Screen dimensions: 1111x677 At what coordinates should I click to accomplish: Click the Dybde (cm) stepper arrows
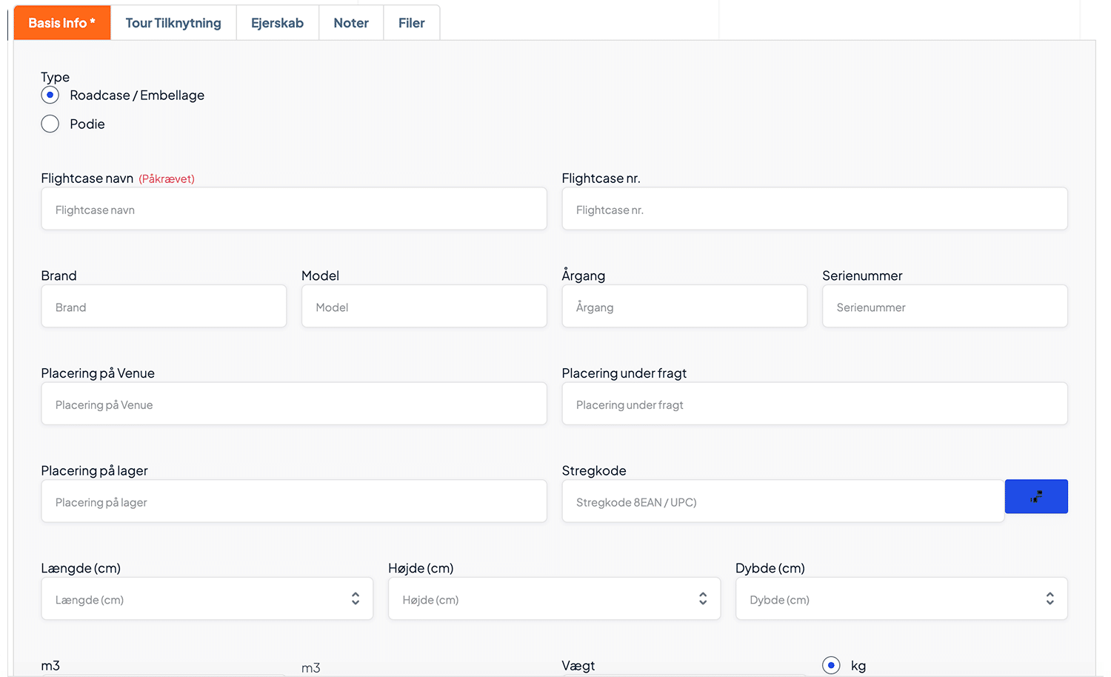click(1050, 598)
